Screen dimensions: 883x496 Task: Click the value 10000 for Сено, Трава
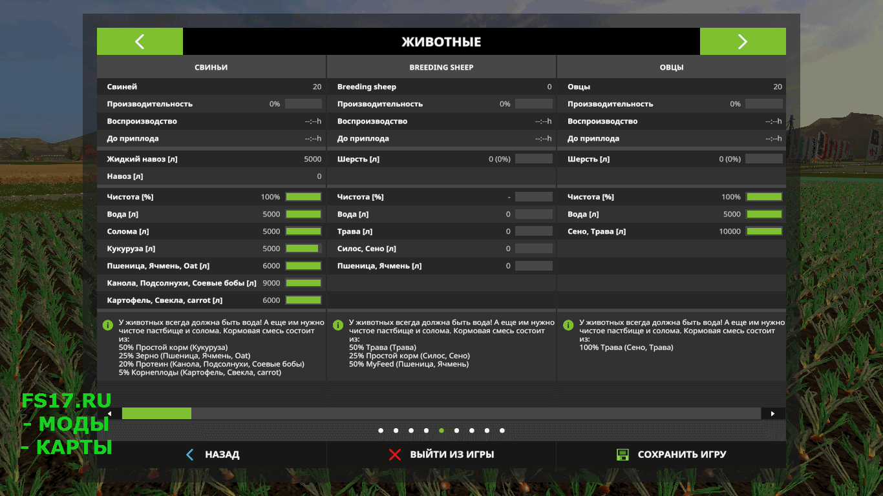pyautogui.click(x=730, y=231)
